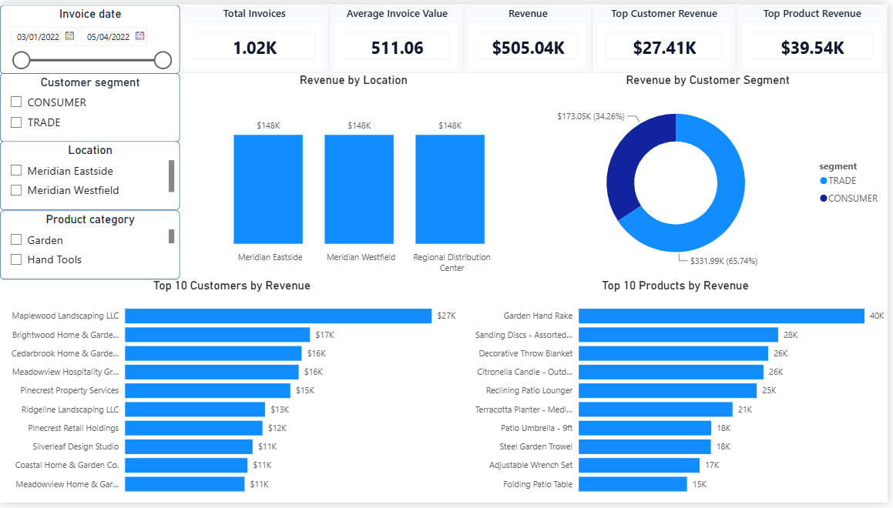Click the TRADE legend color marker
893x508 pixels.
(823, 181)
